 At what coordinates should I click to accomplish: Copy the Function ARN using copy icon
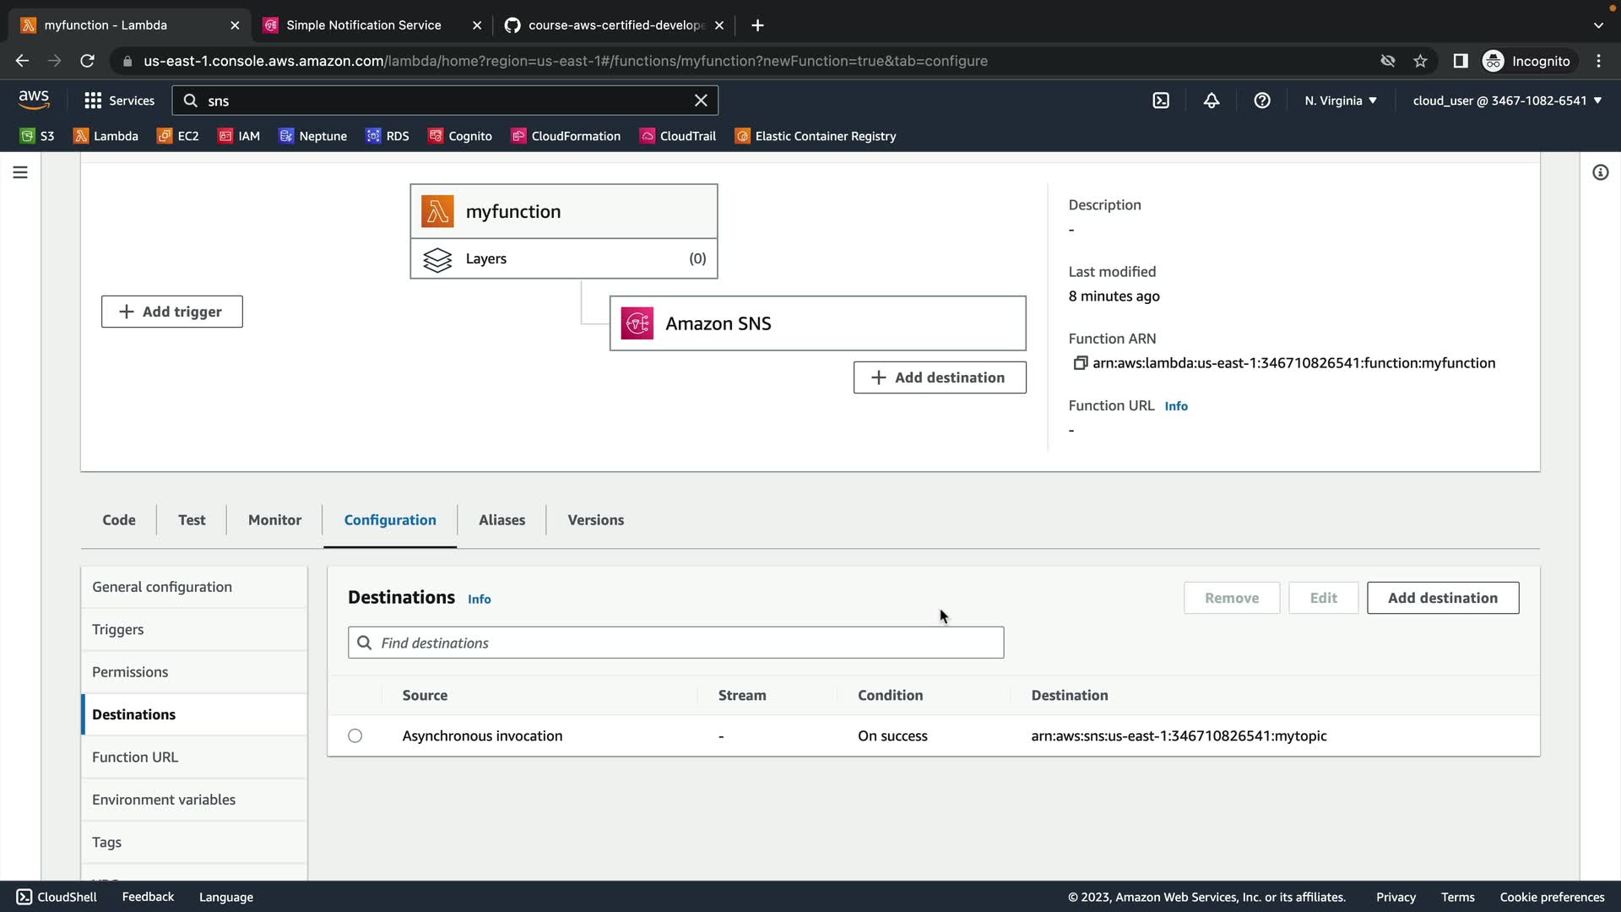1080,363
